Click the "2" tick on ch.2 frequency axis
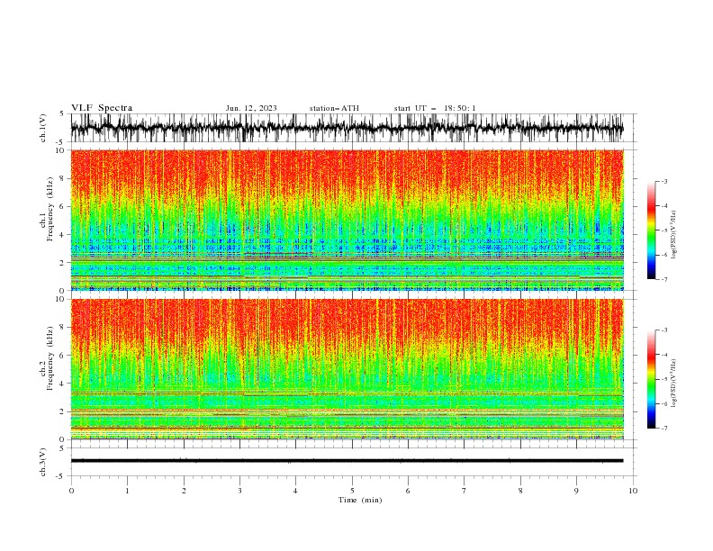The height and width of the screenshot is (551, 713). 62,411
